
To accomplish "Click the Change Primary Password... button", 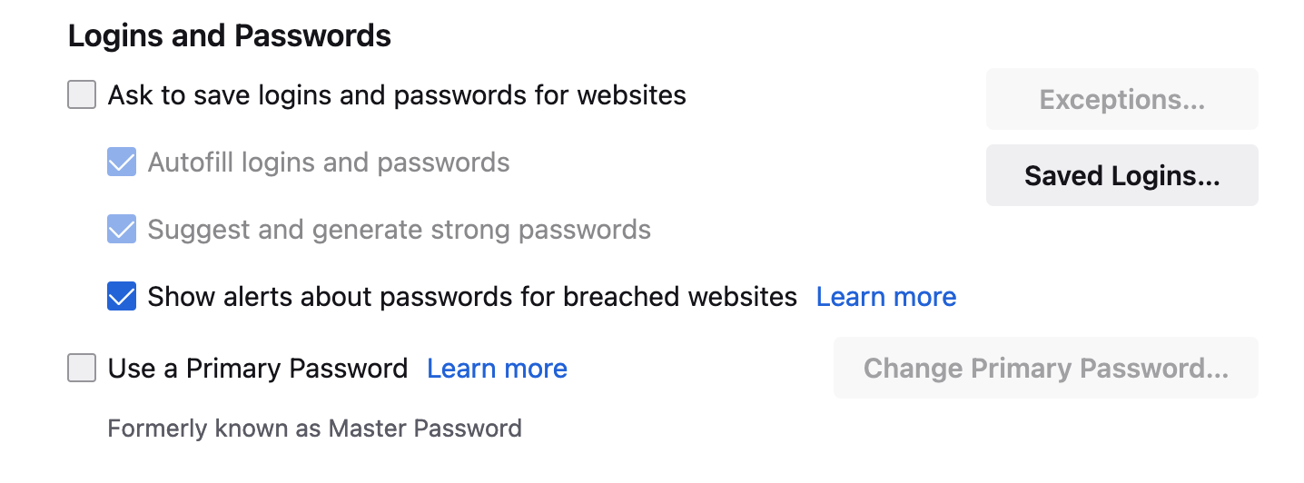I will point(1045,368).
